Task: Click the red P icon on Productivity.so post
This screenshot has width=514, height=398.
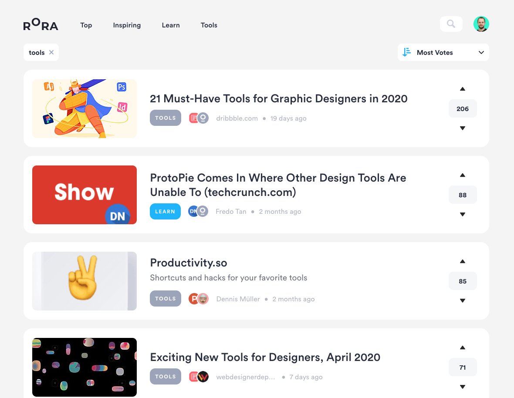Action: pyautogui.click(x=195, y=299)
